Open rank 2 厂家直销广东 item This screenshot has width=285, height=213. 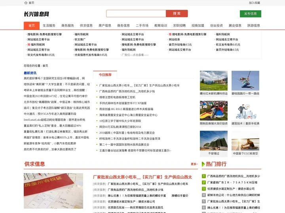[232, 182]
